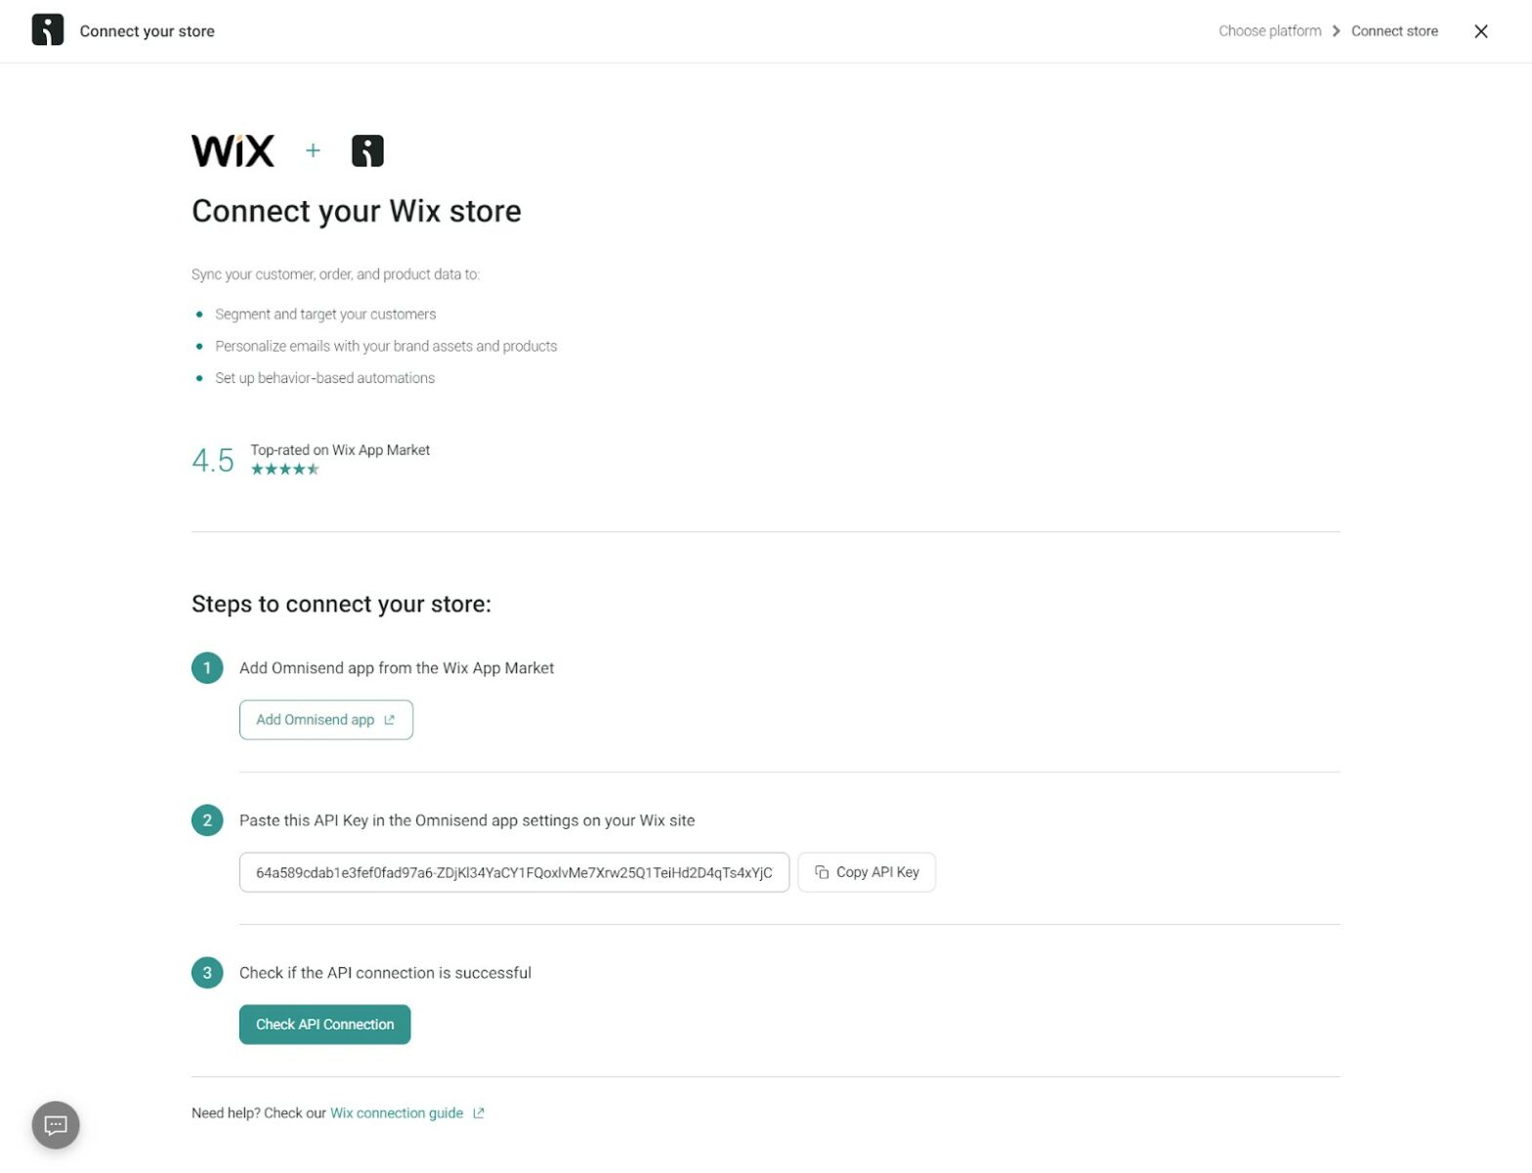1532x1173 pixels.
Task: Close the Connect your store dialog
Action: pyautogui.click(x=1480, y=30)
